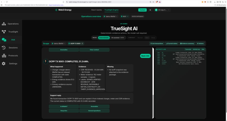This screenshot has height=121, width=227.
Task: Click the bookmark icon in address bar
Action: [63, 2]
